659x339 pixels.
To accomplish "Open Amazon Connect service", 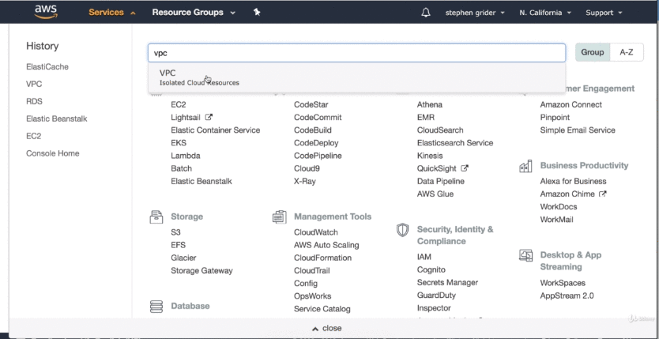I will pyautogui.click(x=571, y=104).
